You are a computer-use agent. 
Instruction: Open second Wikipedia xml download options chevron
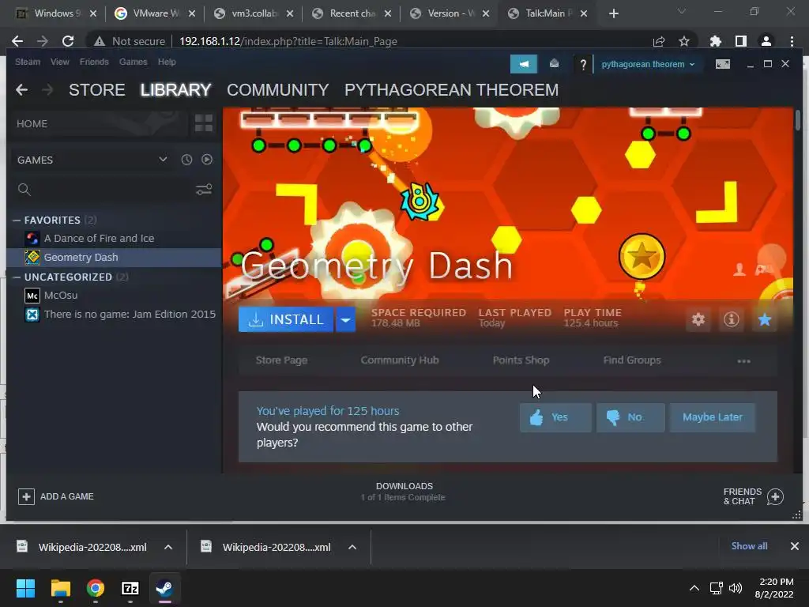click(x=352, y=547)
